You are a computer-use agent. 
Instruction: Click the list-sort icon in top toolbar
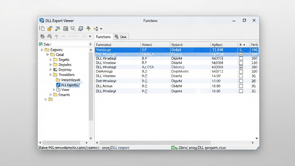[x=96, y=29]
